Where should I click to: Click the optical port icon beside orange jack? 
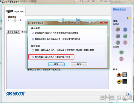[x=125, y=75]
